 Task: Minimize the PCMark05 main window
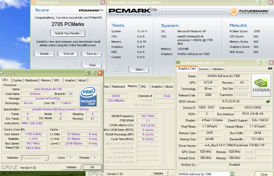tap(259, 2)
